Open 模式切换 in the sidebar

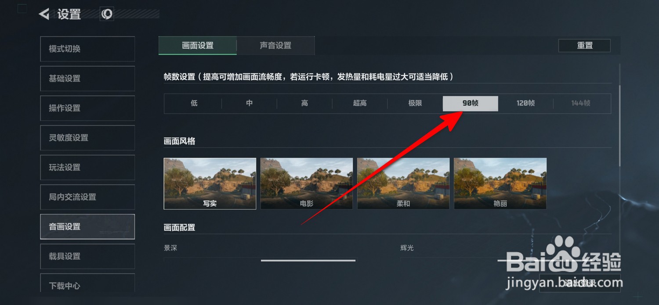[x=87, y=49]
